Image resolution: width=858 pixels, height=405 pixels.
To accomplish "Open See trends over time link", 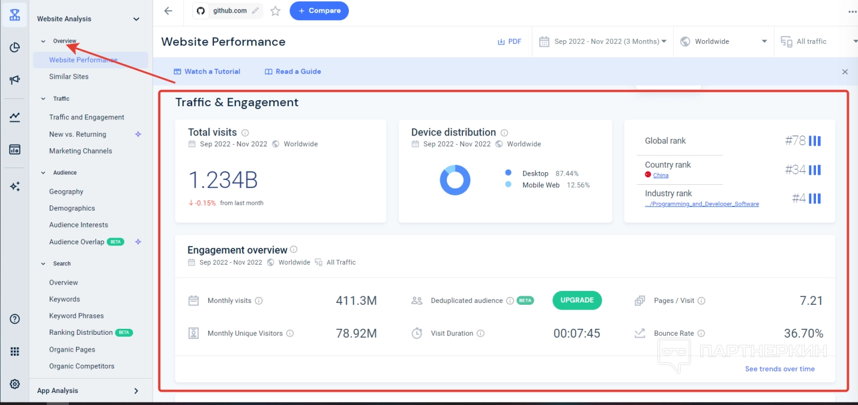I will coord(779,369).
